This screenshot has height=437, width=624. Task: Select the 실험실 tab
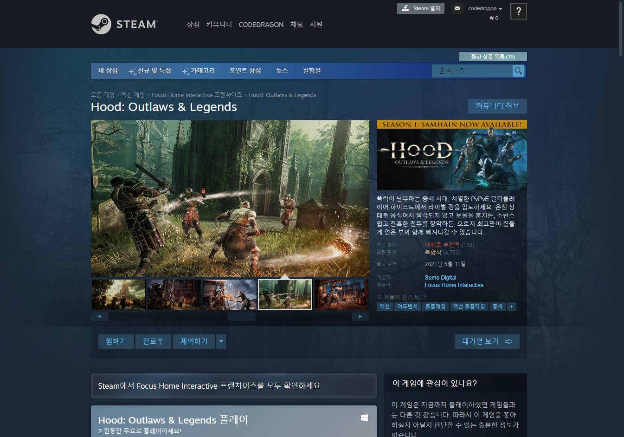(x=312, y=71)
